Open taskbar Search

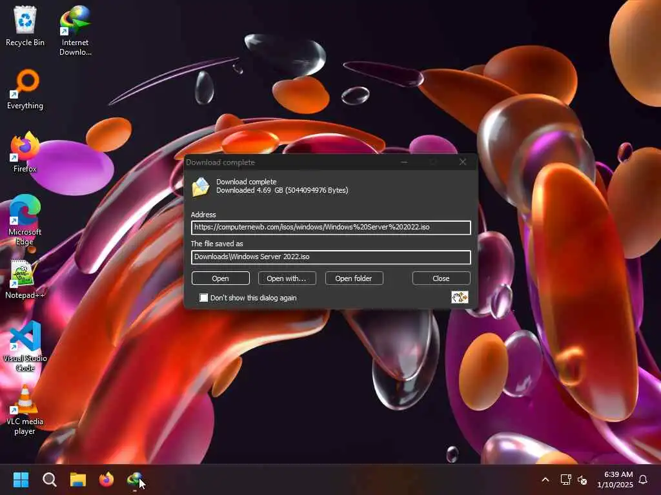click(x=49, y=480)
